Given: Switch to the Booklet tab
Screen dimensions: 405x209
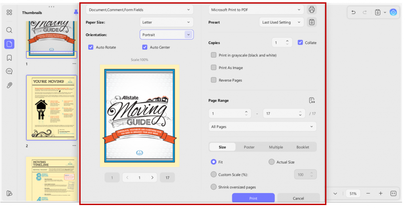Looking at the screenshot, I should (303, 147).
